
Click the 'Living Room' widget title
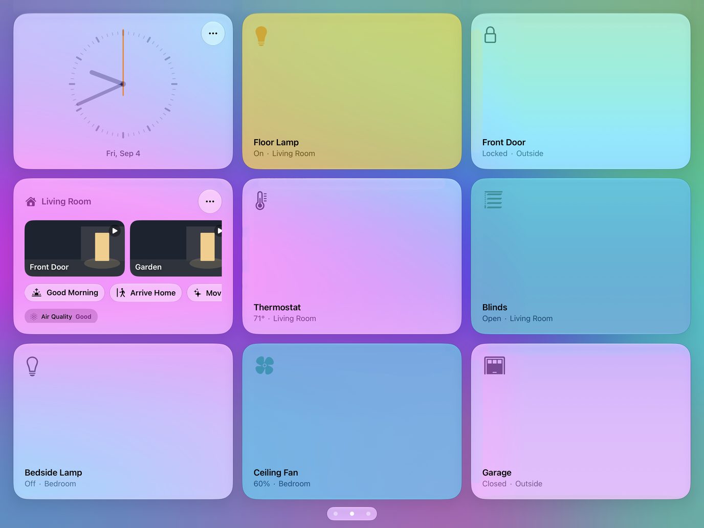tap(67, 202)
